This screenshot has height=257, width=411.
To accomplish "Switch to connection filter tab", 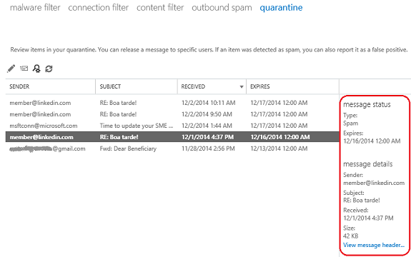I will point(99,8).
